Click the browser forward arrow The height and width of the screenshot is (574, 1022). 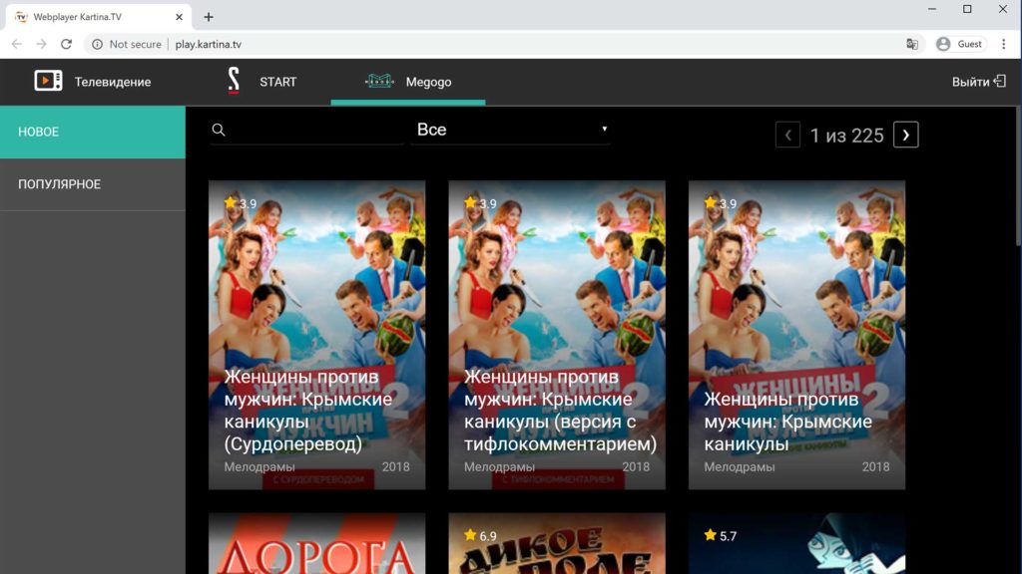click(42, 44)
